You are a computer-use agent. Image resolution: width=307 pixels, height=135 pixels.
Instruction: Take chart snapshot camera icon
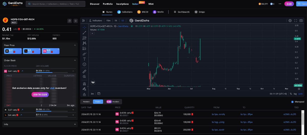(301, 20)
